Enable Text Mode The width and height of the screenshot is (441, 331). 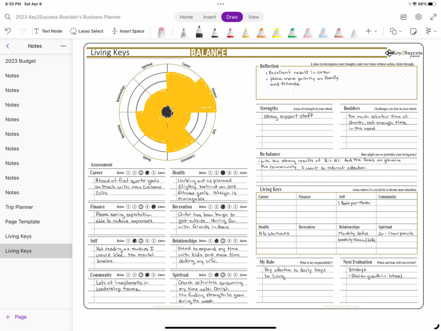[48, 31]
